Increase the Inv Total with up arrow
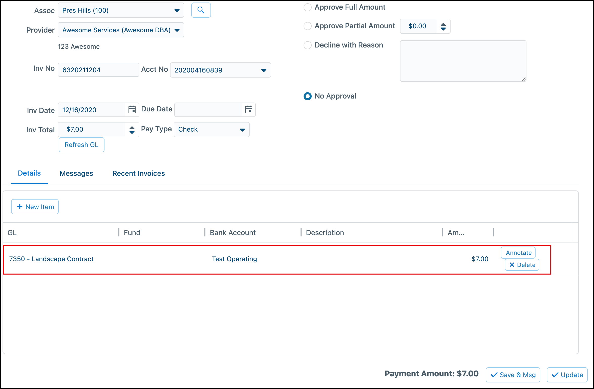Viewport: 594px width, 389px height. click(132, 128)
